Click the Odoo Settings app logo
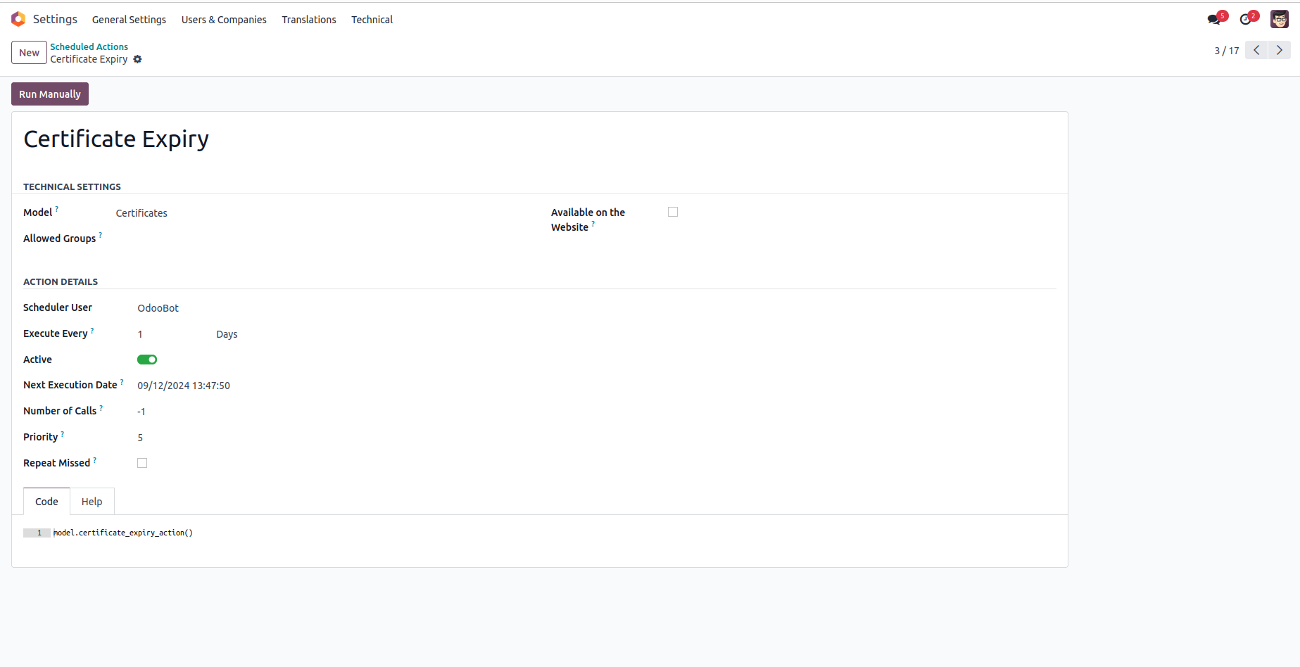The height and width of the screenshot is (667, 1300). click(x=18, y=19)
